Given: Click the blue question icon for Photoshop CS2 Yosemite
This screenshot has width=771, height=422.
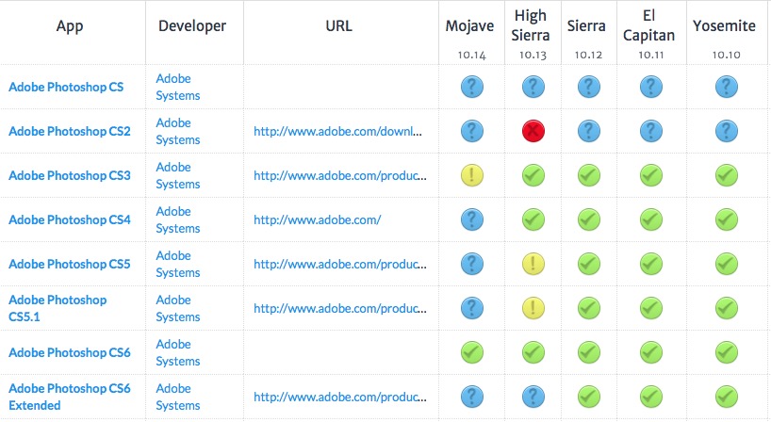Looking at the screenshot, I should (726, 131).
